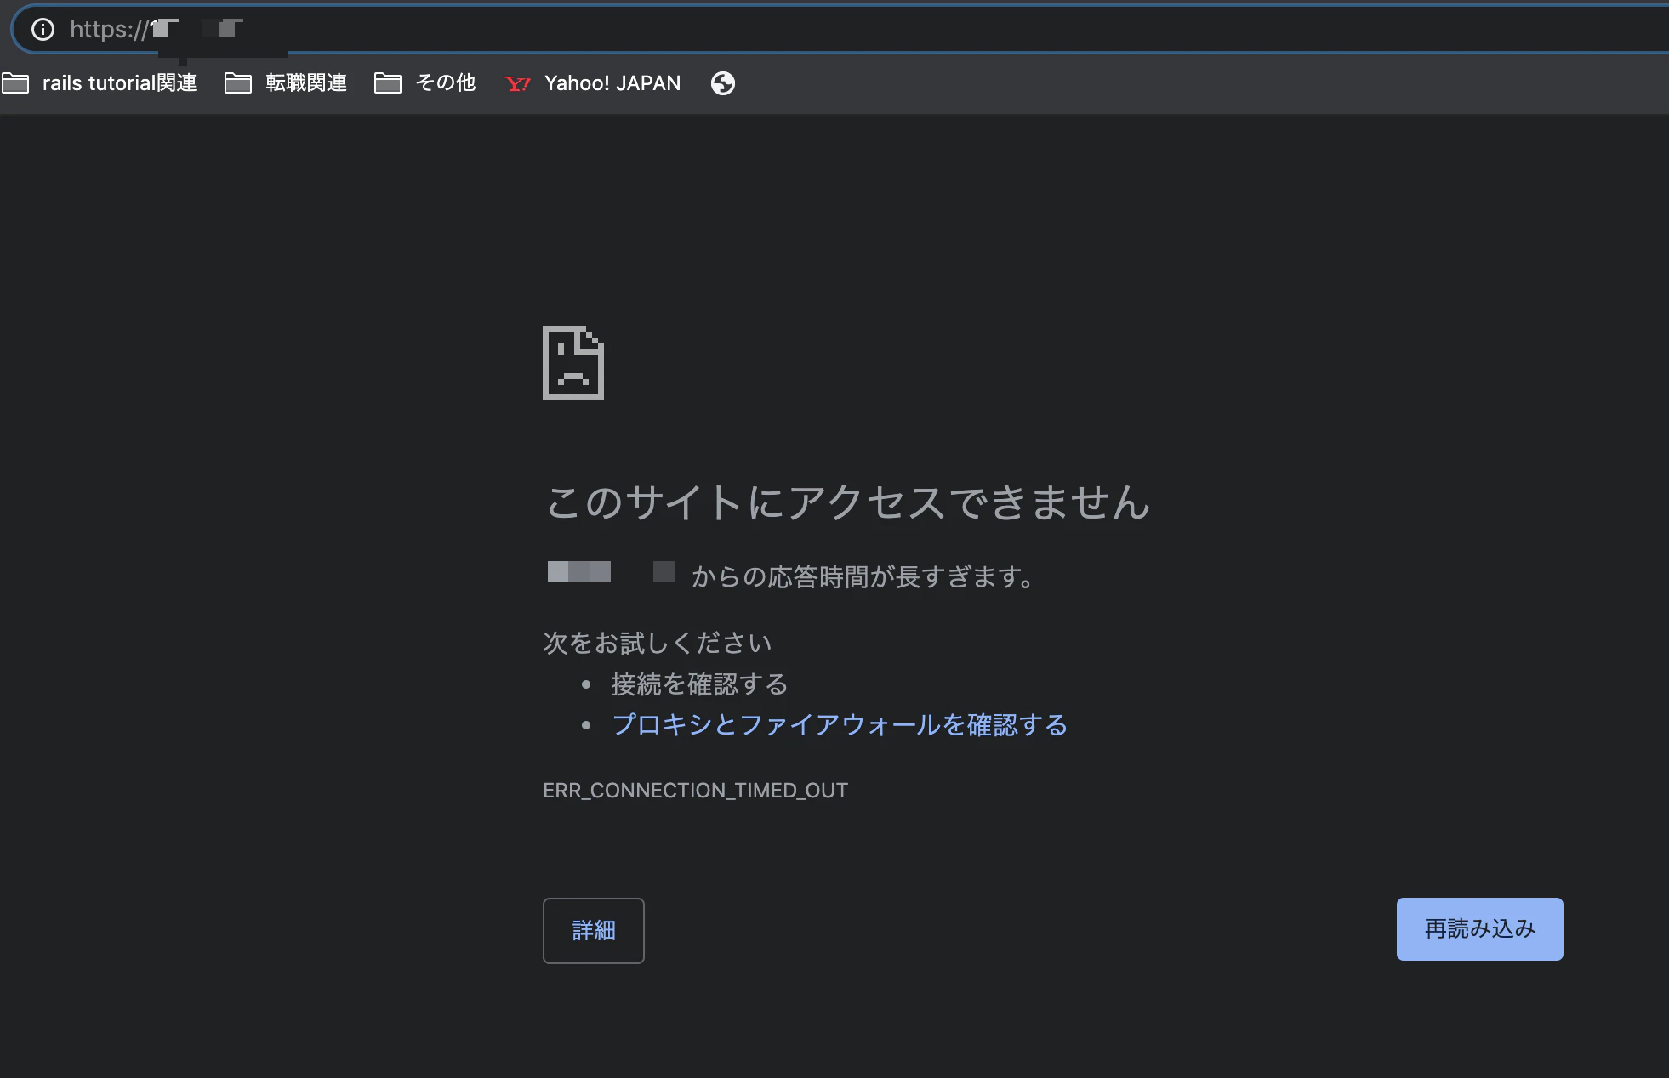Screen dimensions: 1669x1078
Task: Click the 接続を確認する suggestion text
Action: point(699,684)
